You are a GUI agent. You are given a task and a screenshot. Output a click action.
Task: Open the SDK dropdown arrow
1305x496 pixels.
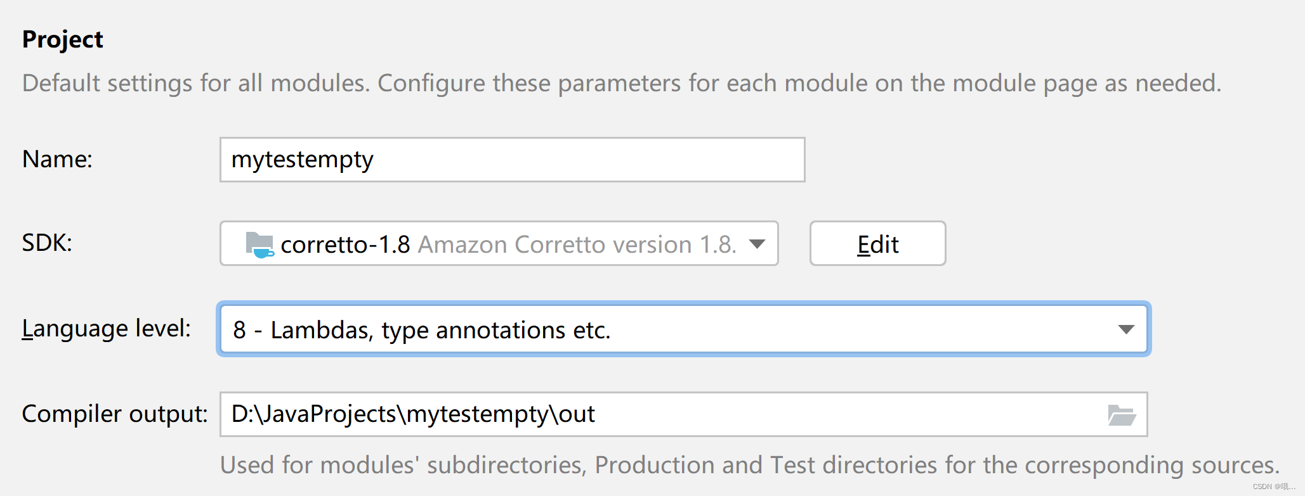(757, 244)
